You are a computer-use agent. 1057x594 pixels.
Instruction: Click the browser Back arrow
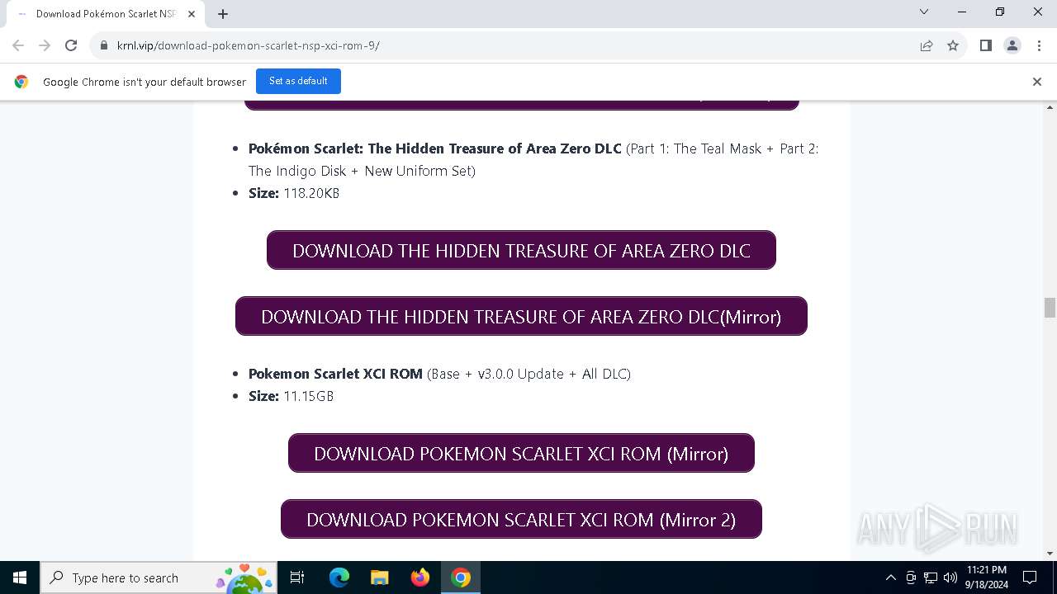click(x=18, y=45)
